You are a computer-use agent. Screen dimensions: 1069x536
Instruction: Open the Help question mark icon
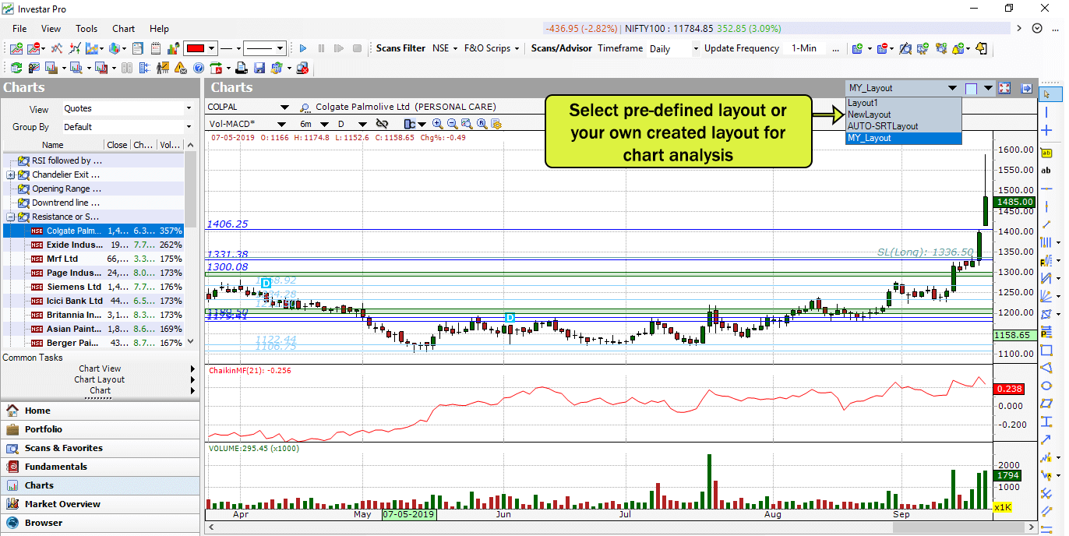click(x=199, y=68)
